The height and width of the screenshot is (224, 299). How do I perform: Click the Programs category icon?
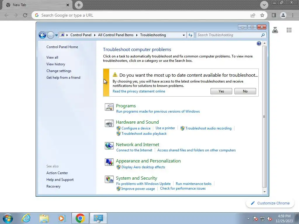(x=109, y=107)
